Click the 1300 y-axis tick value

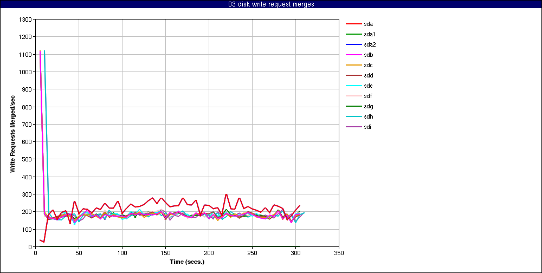tap(27, 19)
